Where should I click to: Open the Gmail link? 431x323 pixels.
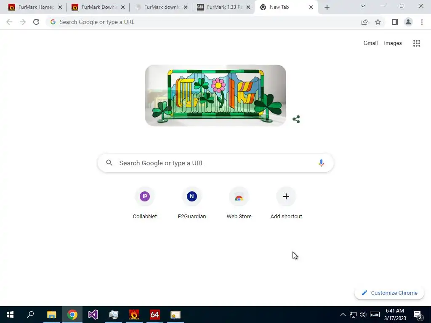(370, 43)
